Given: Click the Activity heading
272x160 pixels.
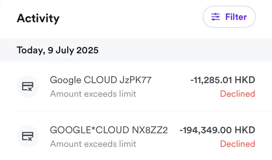Looking at the screenshot, I should click(38, 18).
